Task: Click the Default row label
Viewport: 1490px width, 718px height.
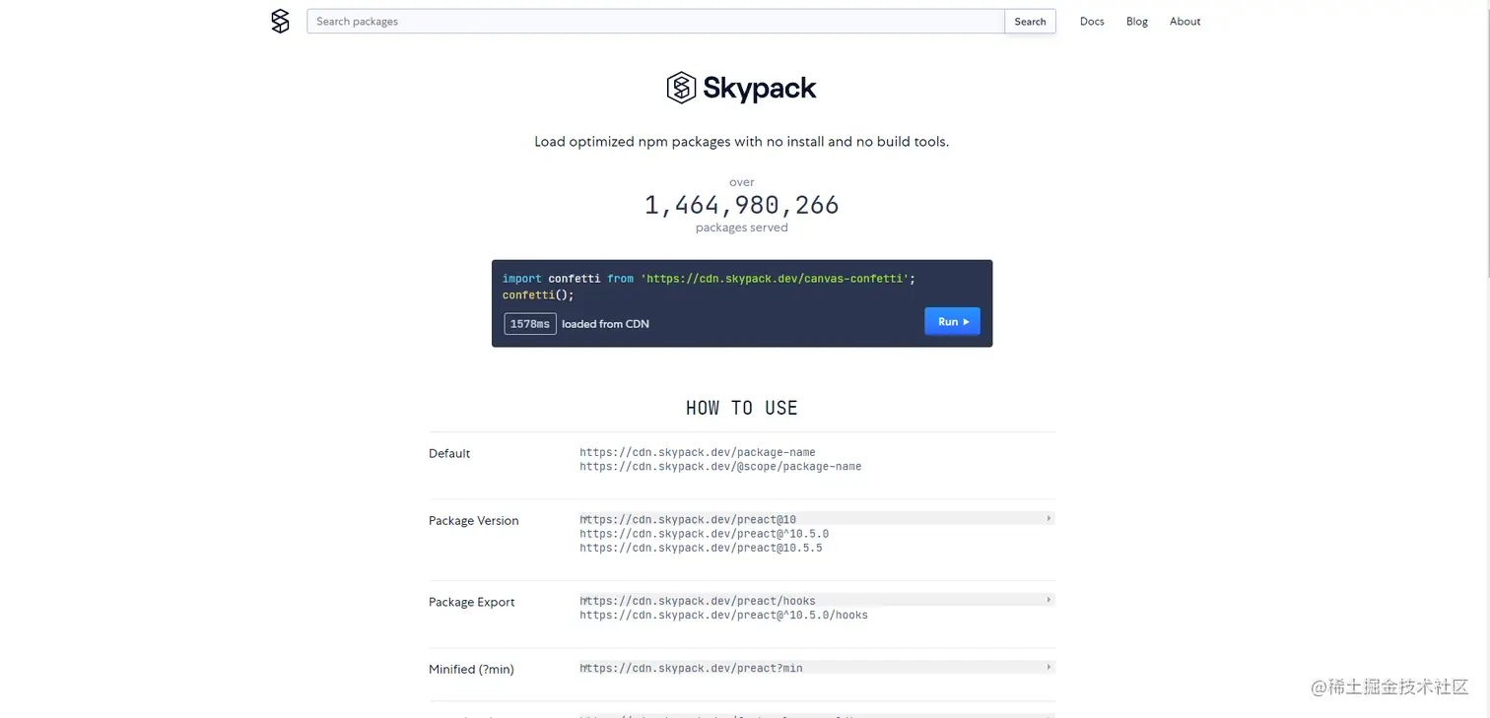Action: 449,453
